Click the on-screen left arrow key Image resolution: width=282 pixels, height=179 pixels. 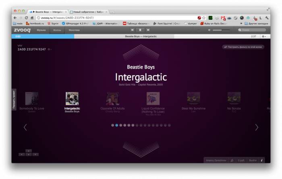[x=22, y=155]
